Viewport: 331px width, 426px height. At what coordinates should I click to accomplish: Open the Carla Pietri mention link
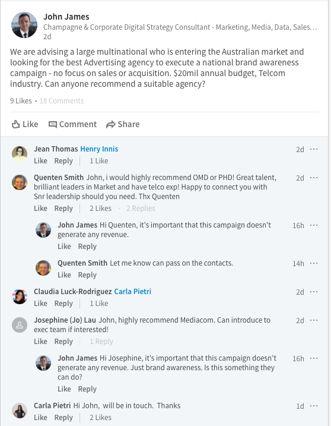pos(133,292)
